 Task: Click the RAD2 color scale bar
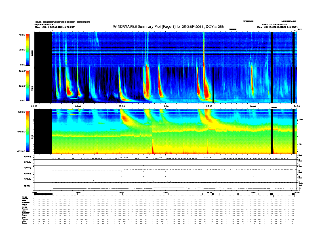pos(27,50)
